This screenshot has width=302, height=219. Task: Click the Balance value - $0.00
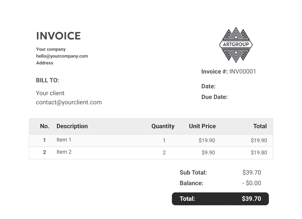click(x=252, y=183)
